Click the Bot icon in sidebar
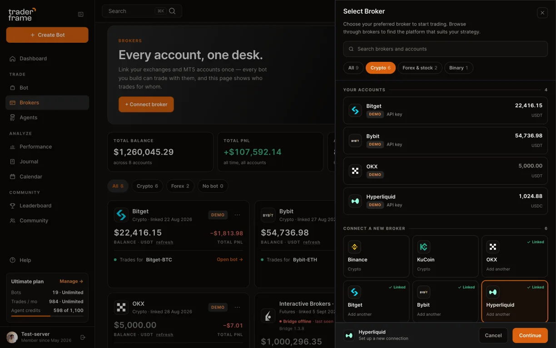 click(13, 88)
